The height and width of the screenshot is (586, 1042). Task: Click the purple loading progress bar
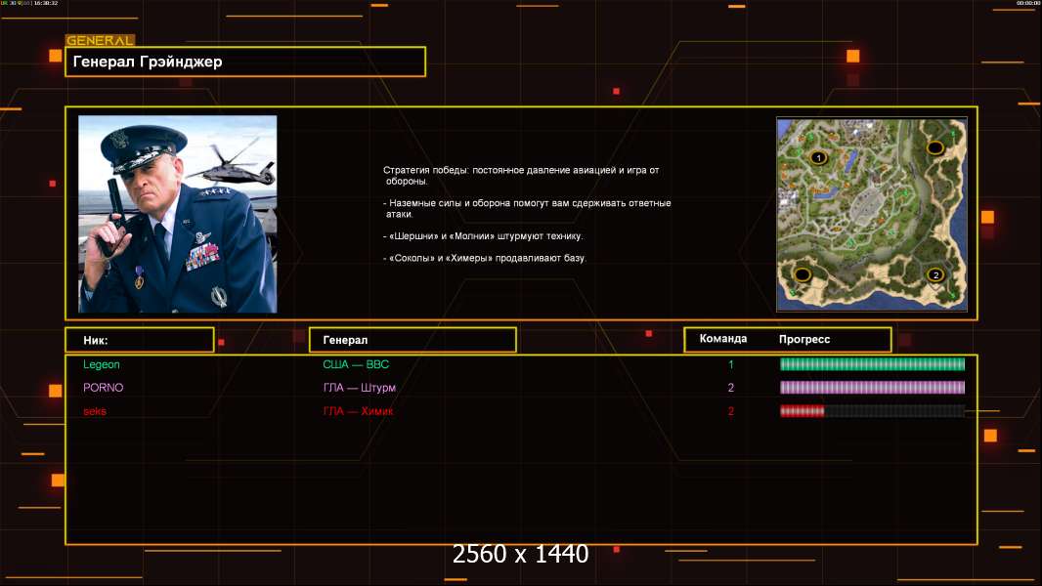[872, 388]
